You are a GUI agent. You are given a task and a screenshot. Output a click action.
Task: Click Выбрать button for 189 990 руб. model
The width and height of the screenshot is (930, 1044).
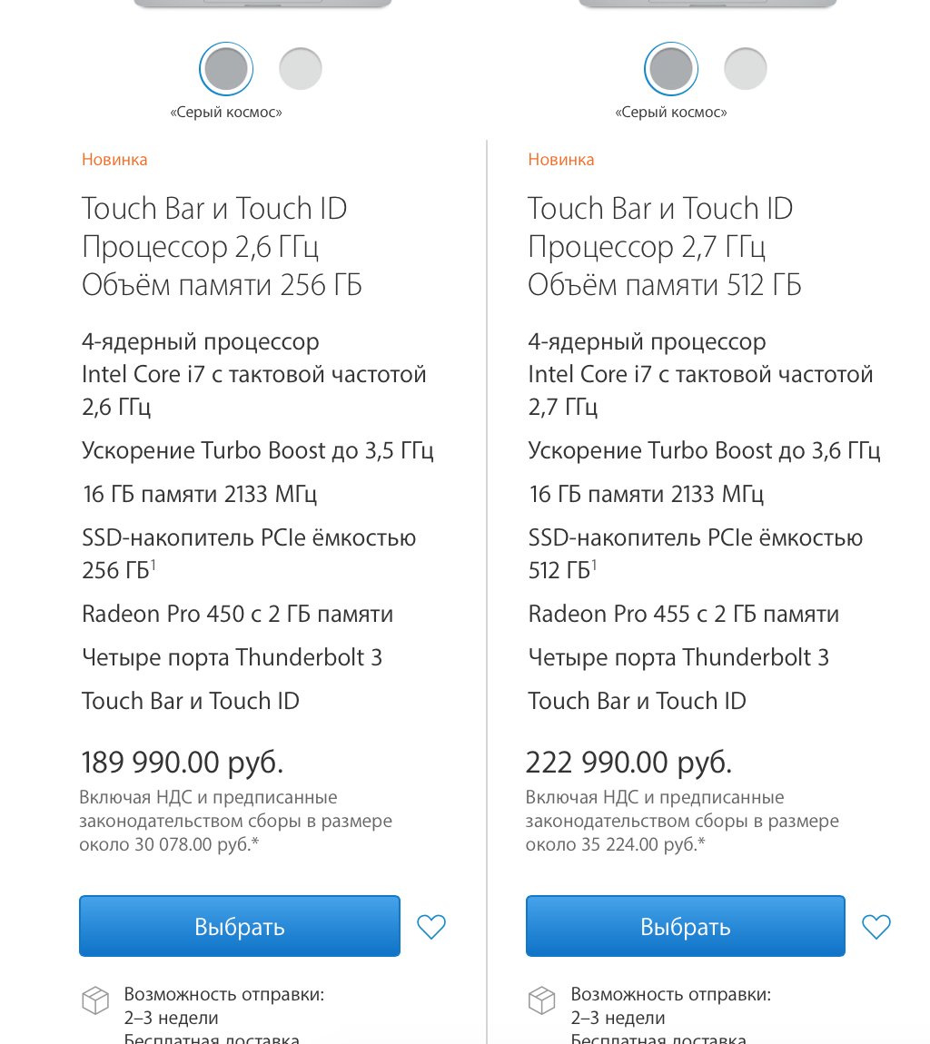240,926
